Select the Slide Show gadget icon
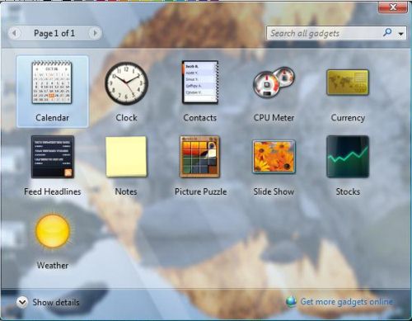The image size is (412, 321). coord(274,157)
